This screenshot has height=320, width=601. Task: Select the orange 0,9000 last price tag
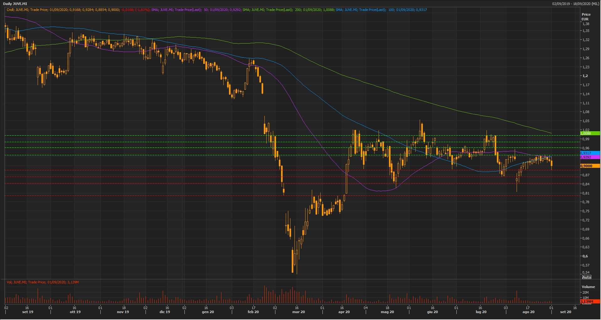[590, 166]
